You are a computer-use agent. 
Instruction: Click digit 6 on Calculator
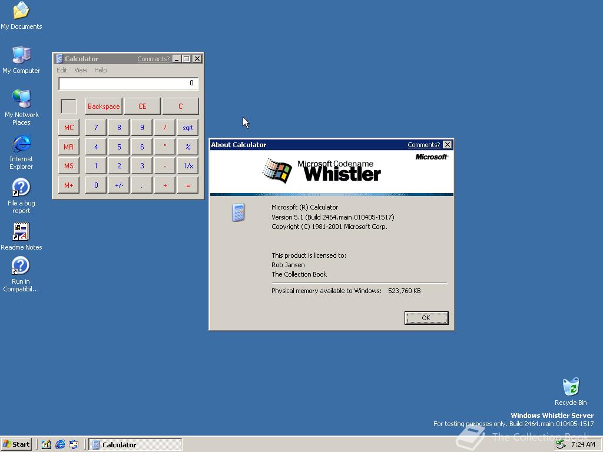[x=142, y=147]
